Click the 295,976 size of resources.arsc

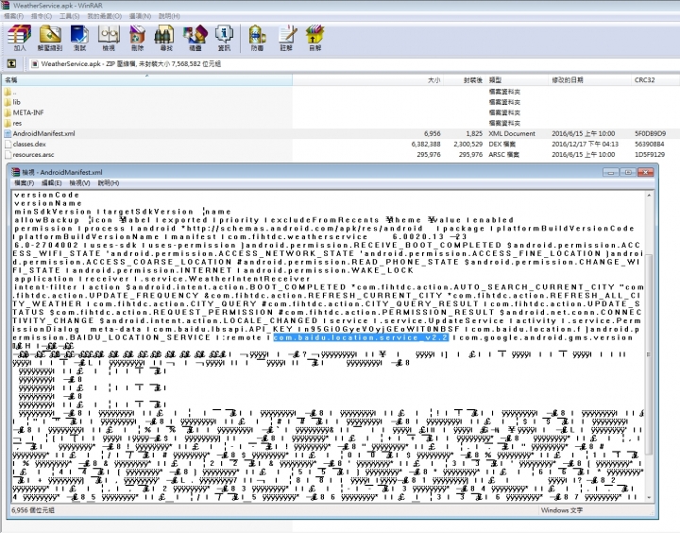coord(429,155)
